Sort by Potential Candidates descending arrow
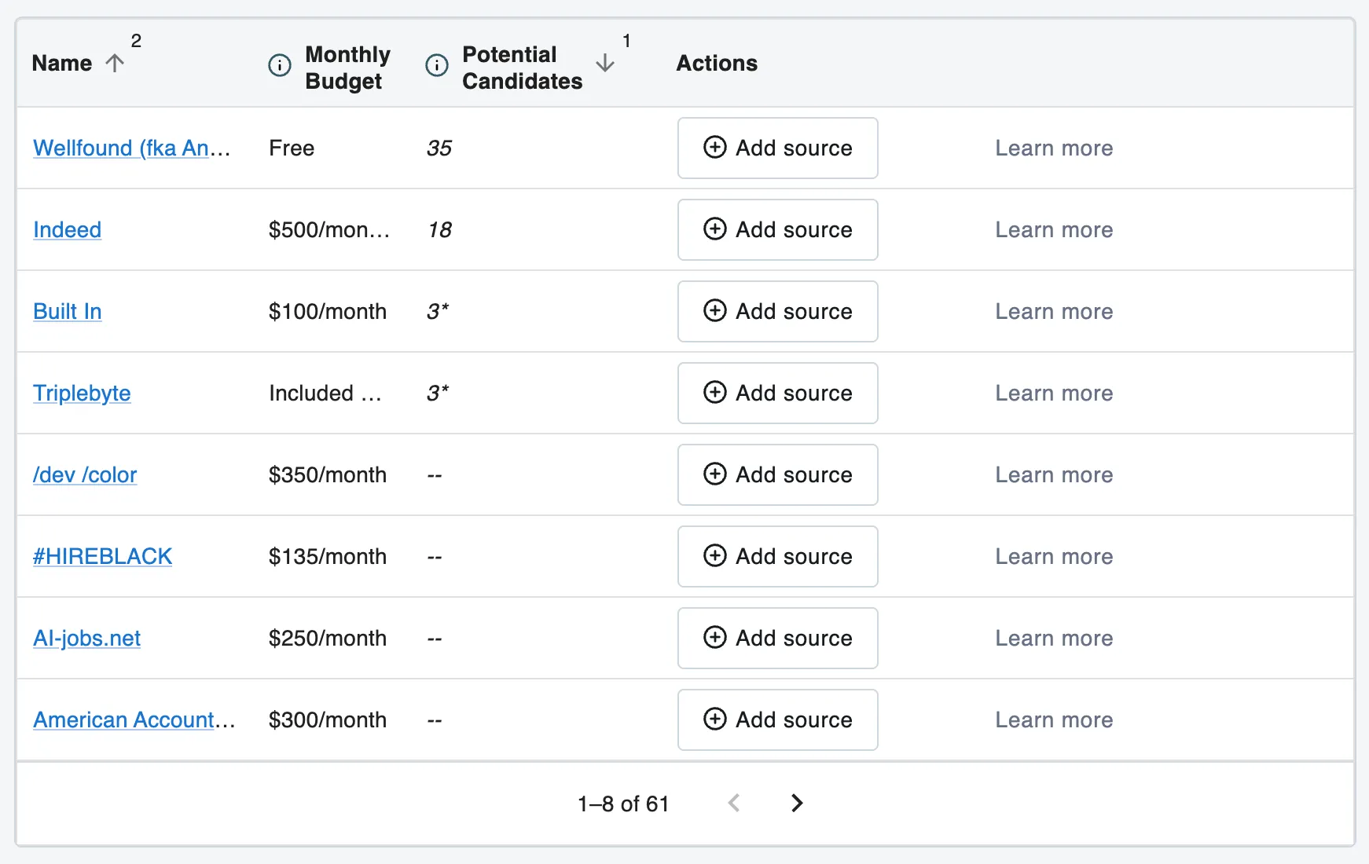Screen dimensions: 1369x864 coord(605,63)
